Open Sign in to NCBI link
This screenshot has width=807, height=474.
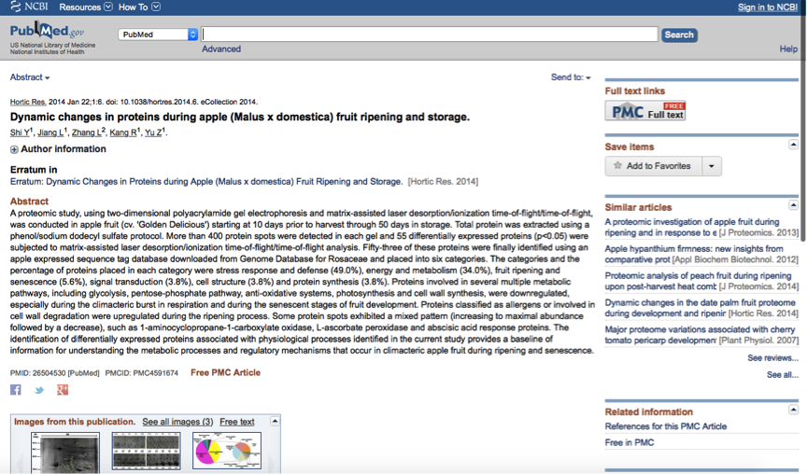click(x=768, y=7)
